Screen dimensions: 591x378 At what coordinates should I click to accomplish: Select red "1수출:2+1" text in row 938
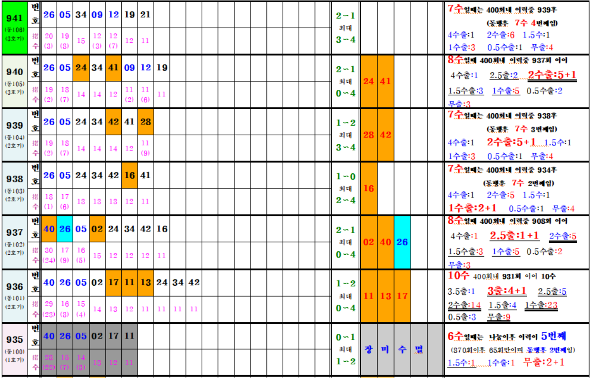tap(473, 208)
